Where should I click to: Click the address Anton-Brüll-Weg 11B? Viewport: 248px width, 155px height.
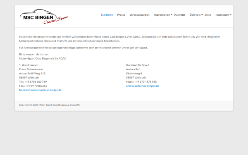pos(32,74)
